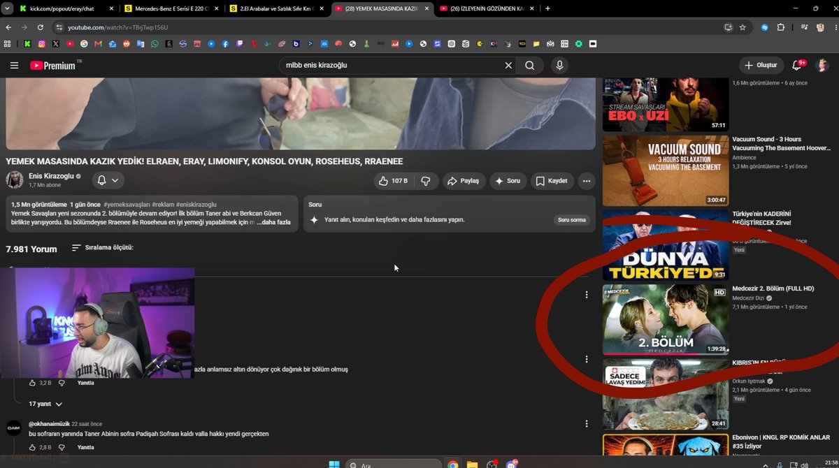Screen dimensions: 839x468
Task: Go back with the browser back arrow
Action: pyautogui.click(x=8, y=27)
